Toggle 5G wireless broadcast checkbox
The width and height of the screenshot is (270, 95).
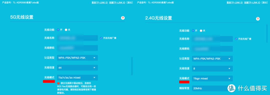click(x=101, y=38)
